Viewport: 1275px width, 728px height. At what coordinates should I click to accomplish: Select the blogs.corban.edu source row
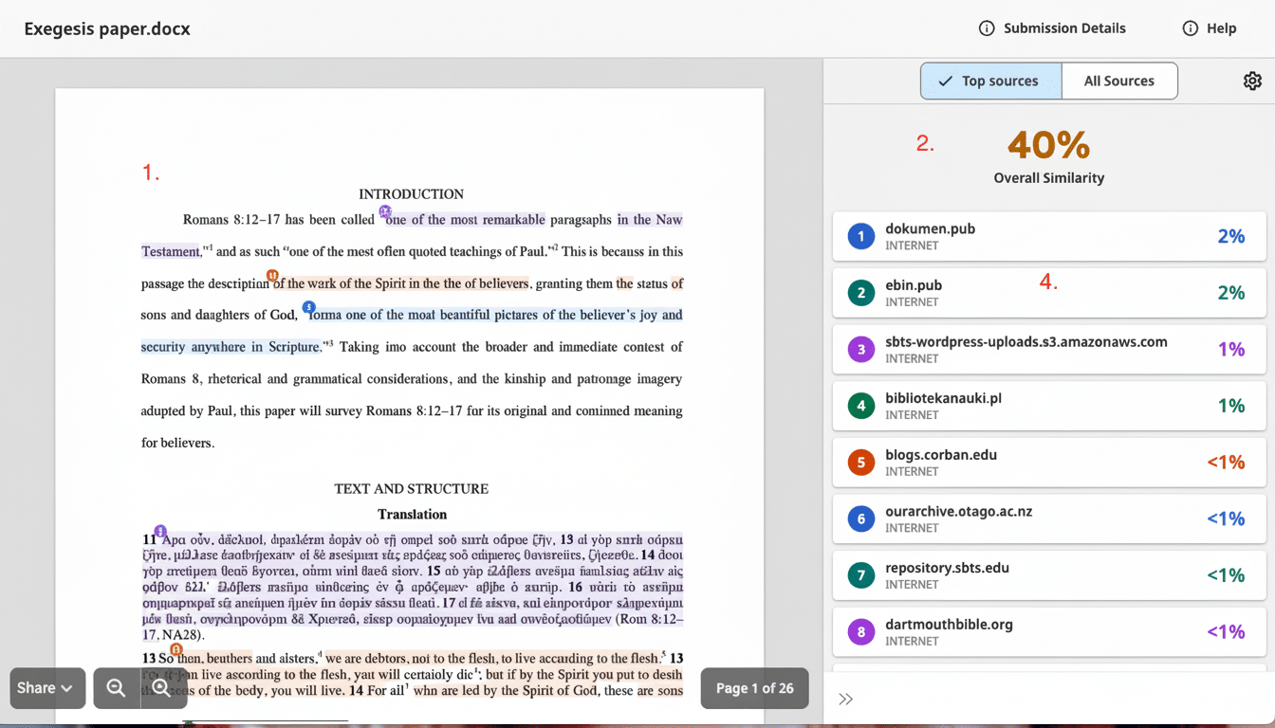[1048, 462]
